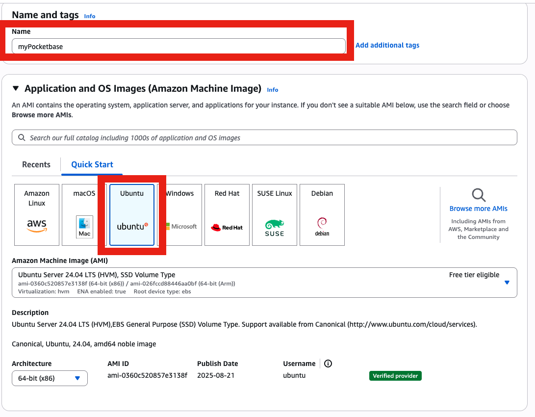This screenshot has height=417, width=535.
Task: Open Add additional tags
Action: coord(387,45)
